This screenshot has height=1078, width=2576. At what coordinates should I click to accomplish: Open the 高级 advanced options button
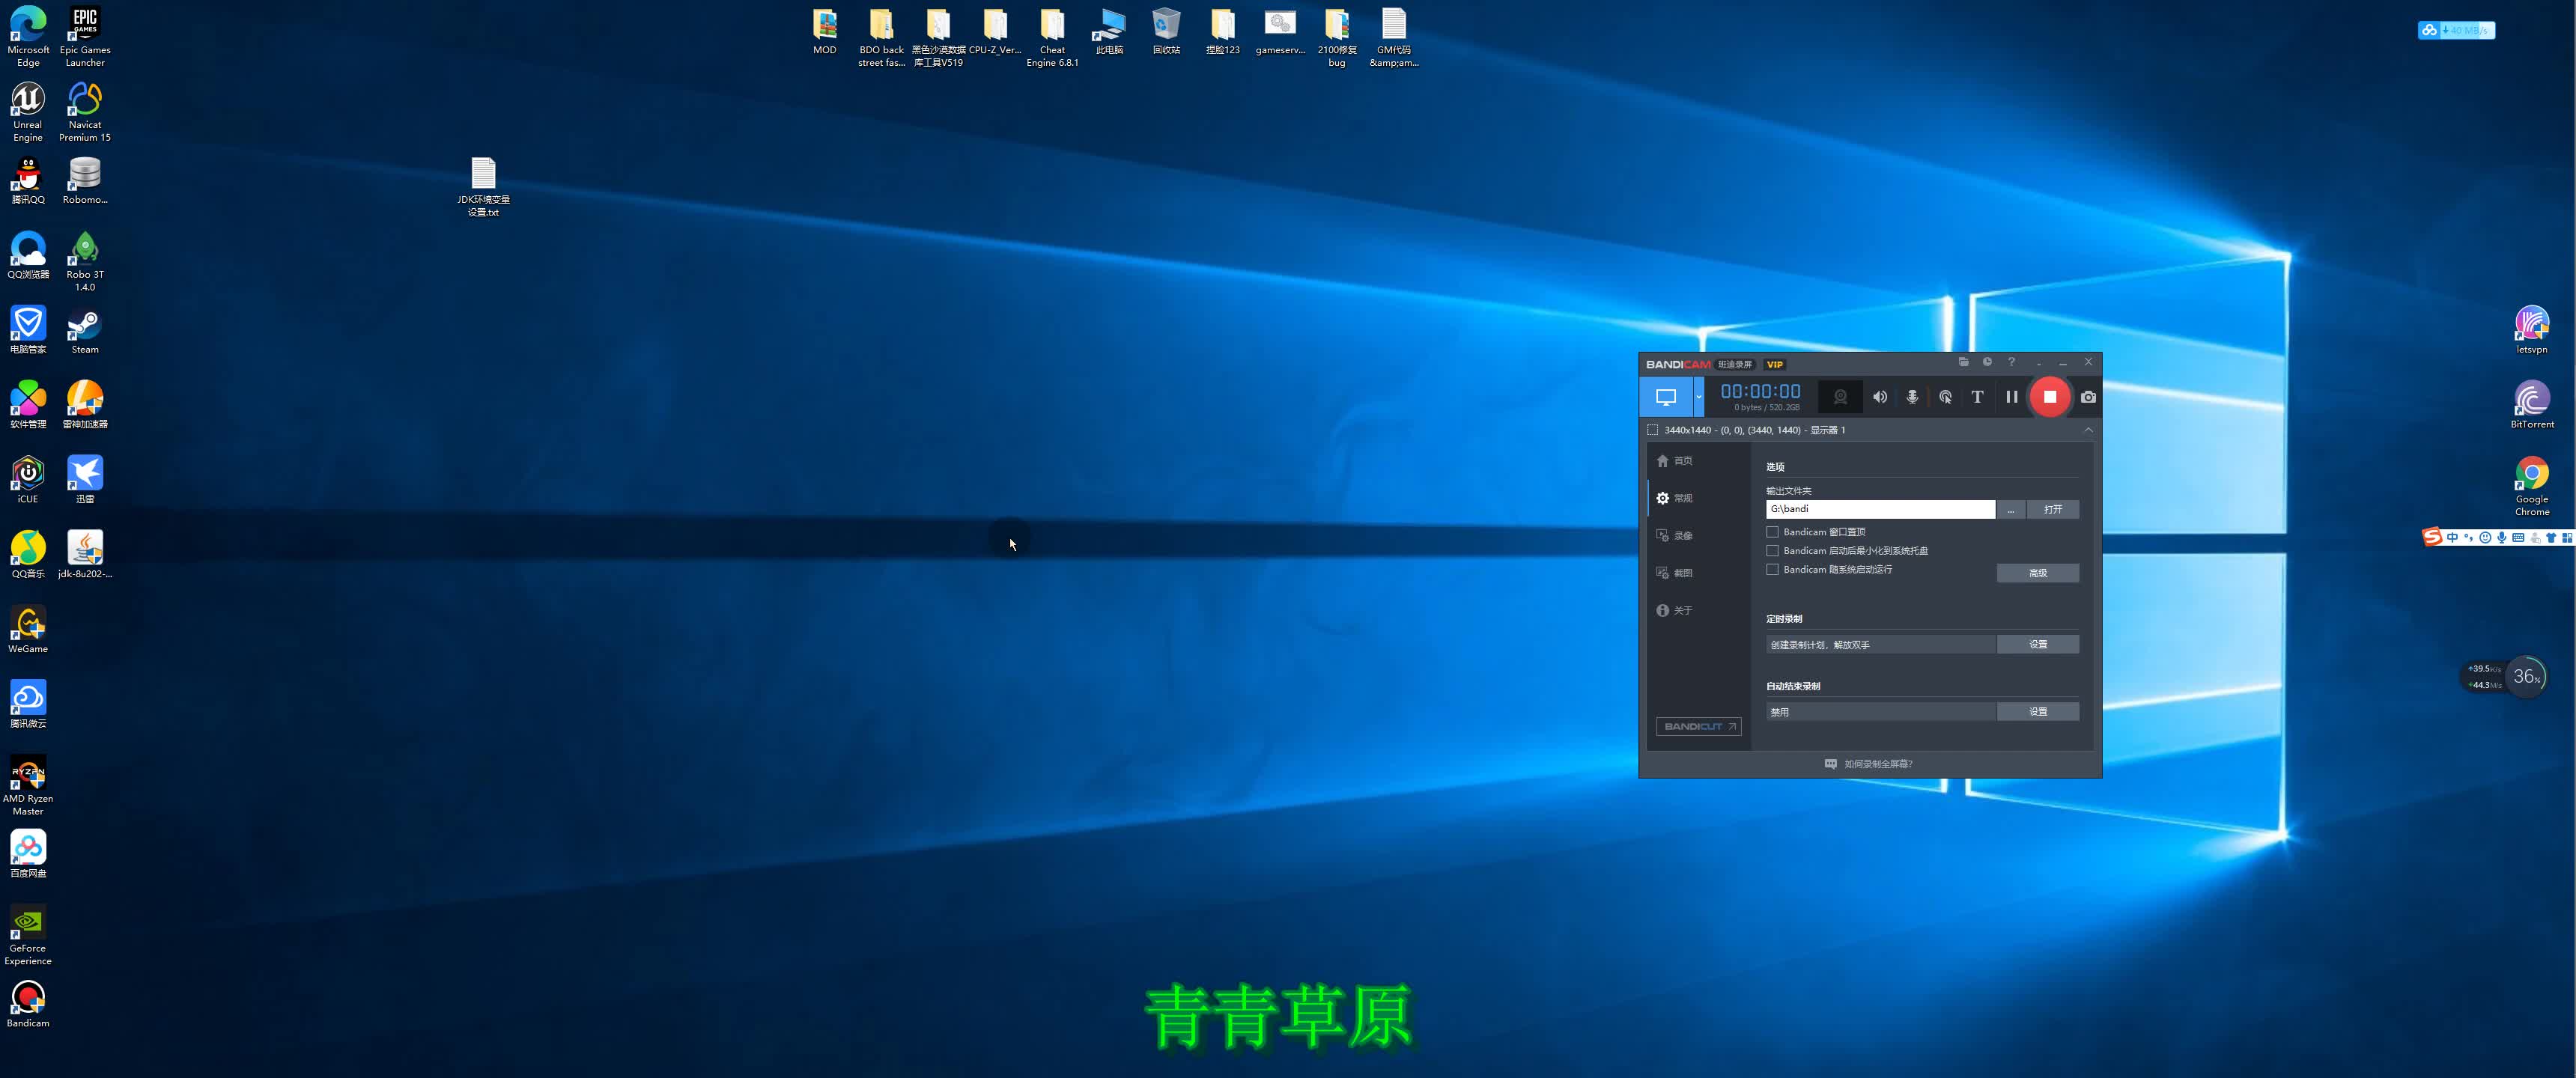click(2037, 573)
